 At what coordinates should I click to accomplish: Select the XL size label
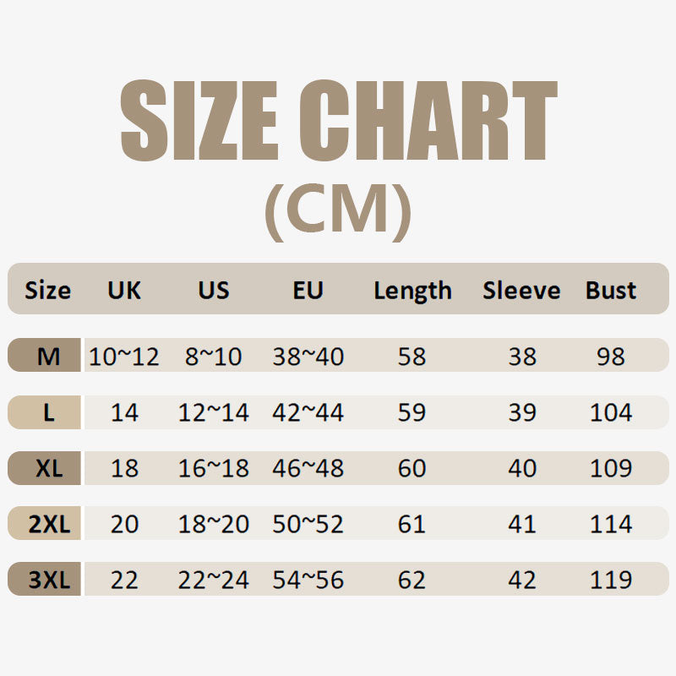(x=48, y=468)
